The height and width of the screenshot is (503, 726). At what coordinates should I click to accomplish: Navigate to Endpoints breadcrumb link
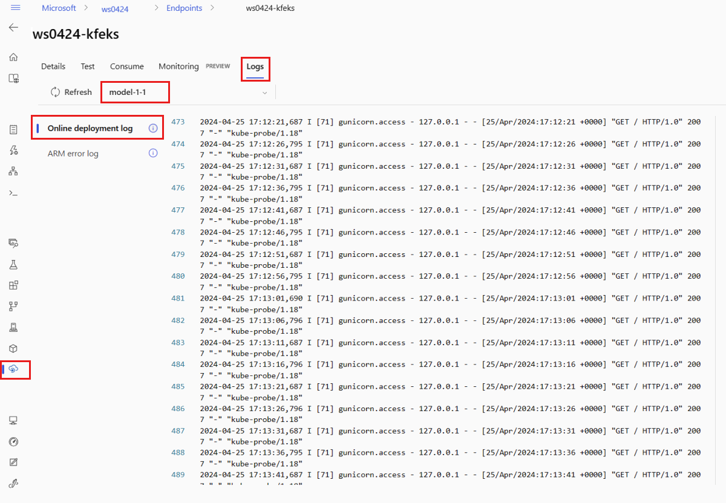[184, 8]
